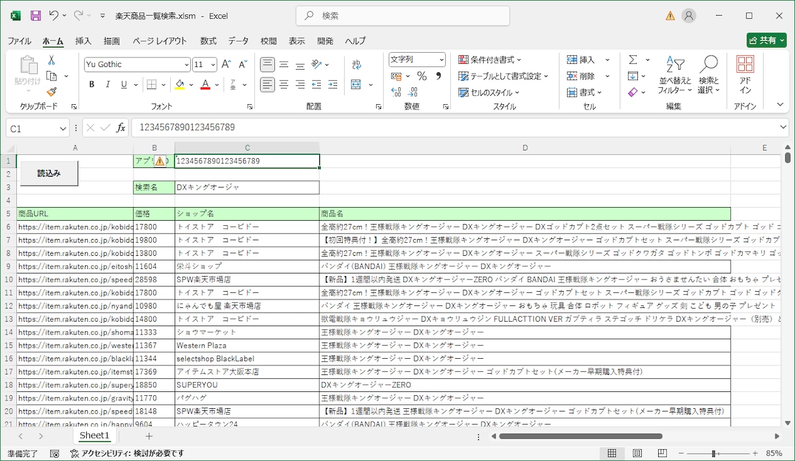Adjust the zoom slider handle
Screen dimensions: 795x461
click(x=714, y=453)
